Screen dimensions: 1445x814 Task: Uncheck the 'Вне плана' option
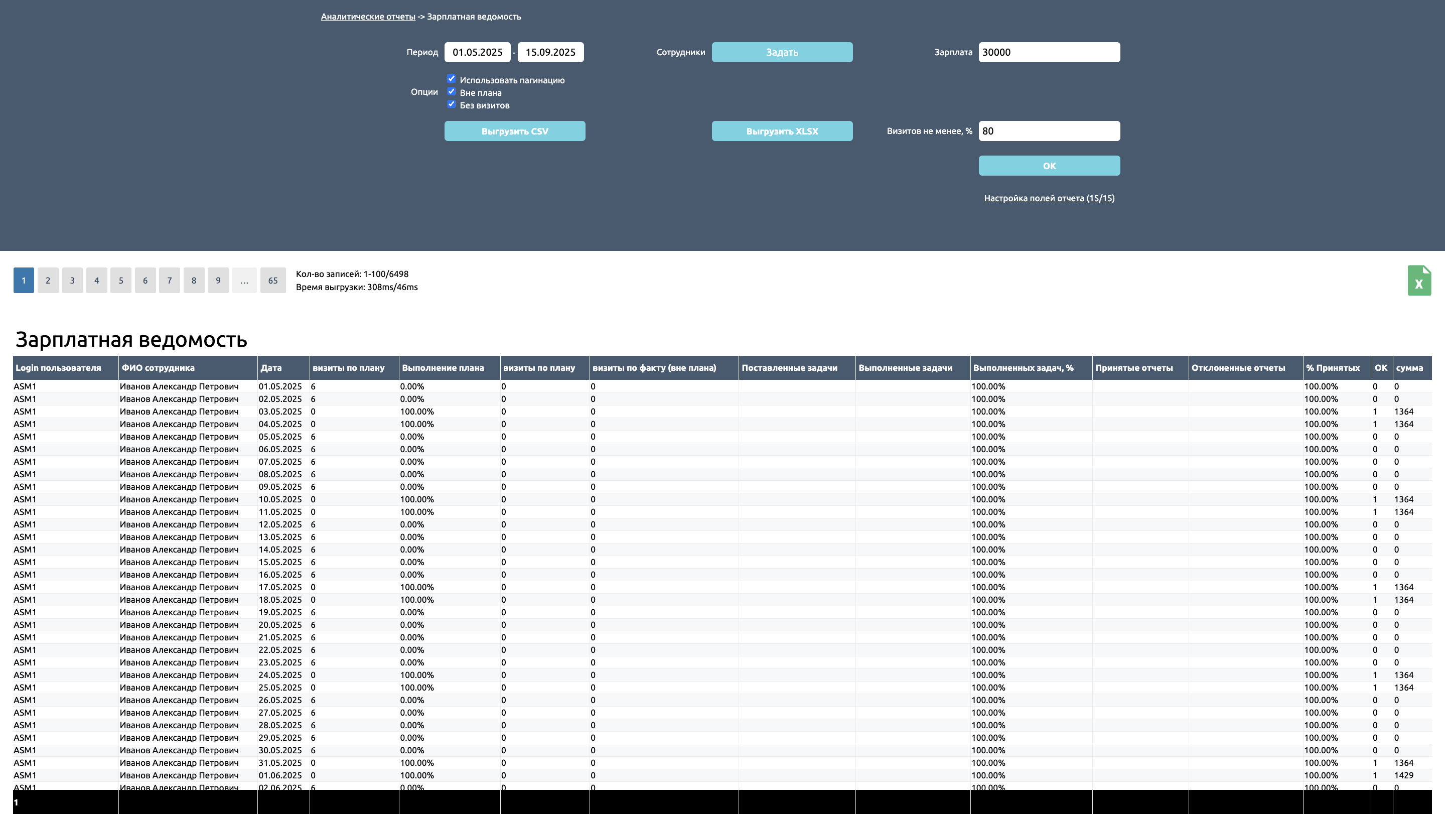click(x=451, y=91)
